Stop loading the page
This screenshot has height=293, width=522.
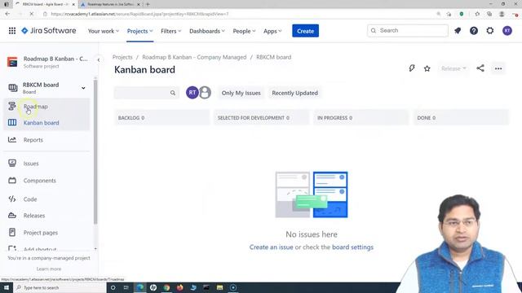click(x=31, y=14)
